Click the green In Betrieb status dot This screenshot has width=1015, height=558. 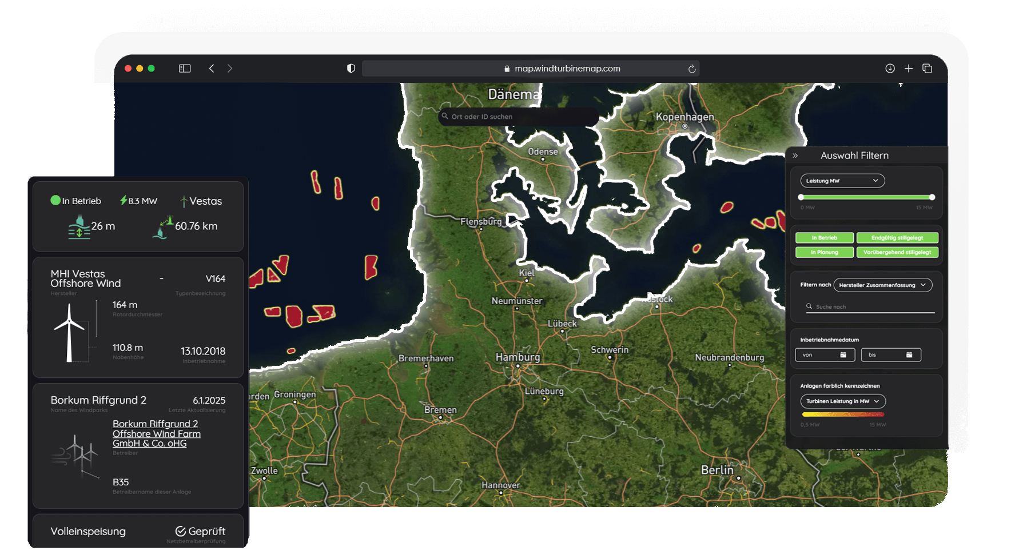tap(55, 200)
